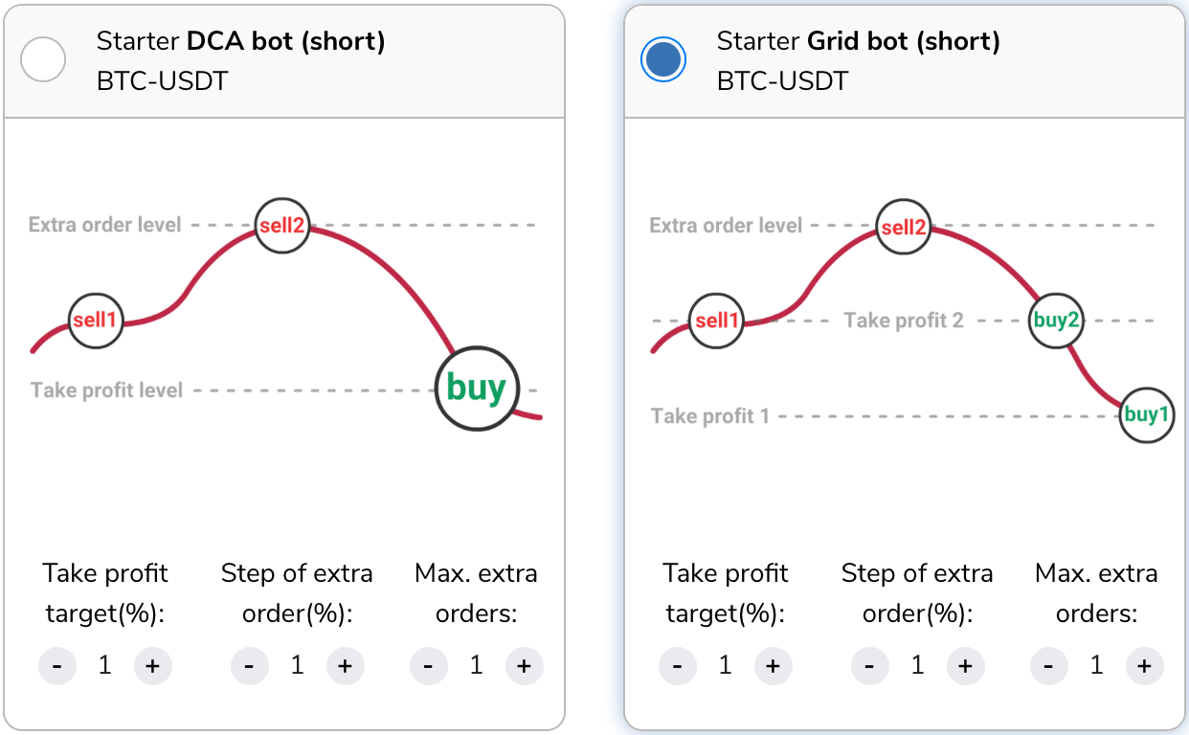Select the Starter DCA bot (short) radio button

point(43,60)
